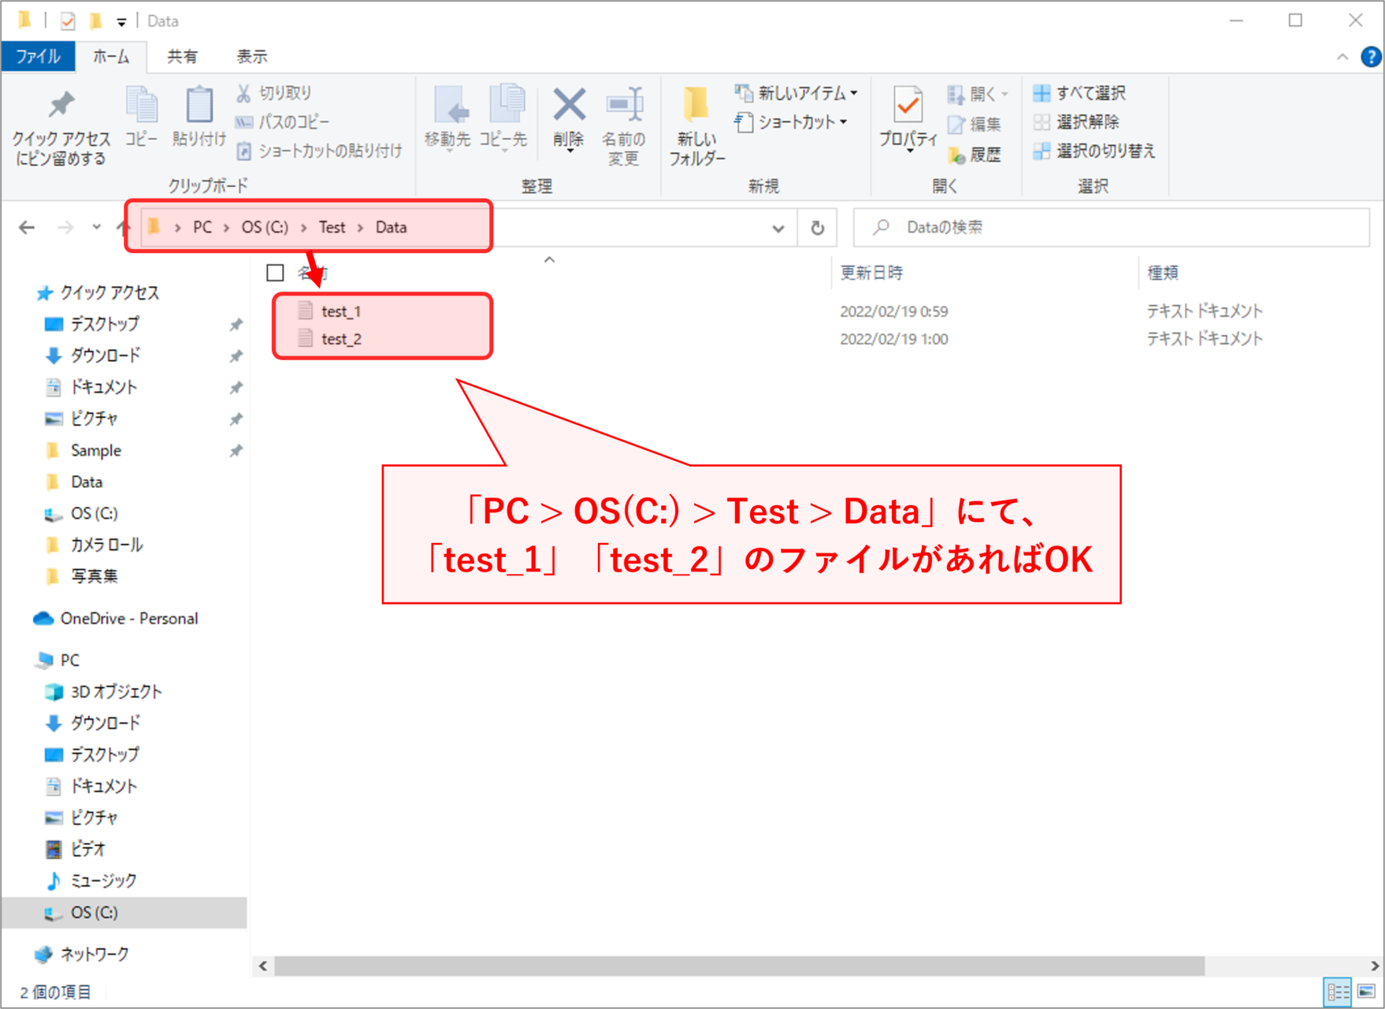Image resolution: width=1385 pixels, height=1009 pixels.
Task: Click the horizontal scrollbar at the bottom
Action: 738,966
